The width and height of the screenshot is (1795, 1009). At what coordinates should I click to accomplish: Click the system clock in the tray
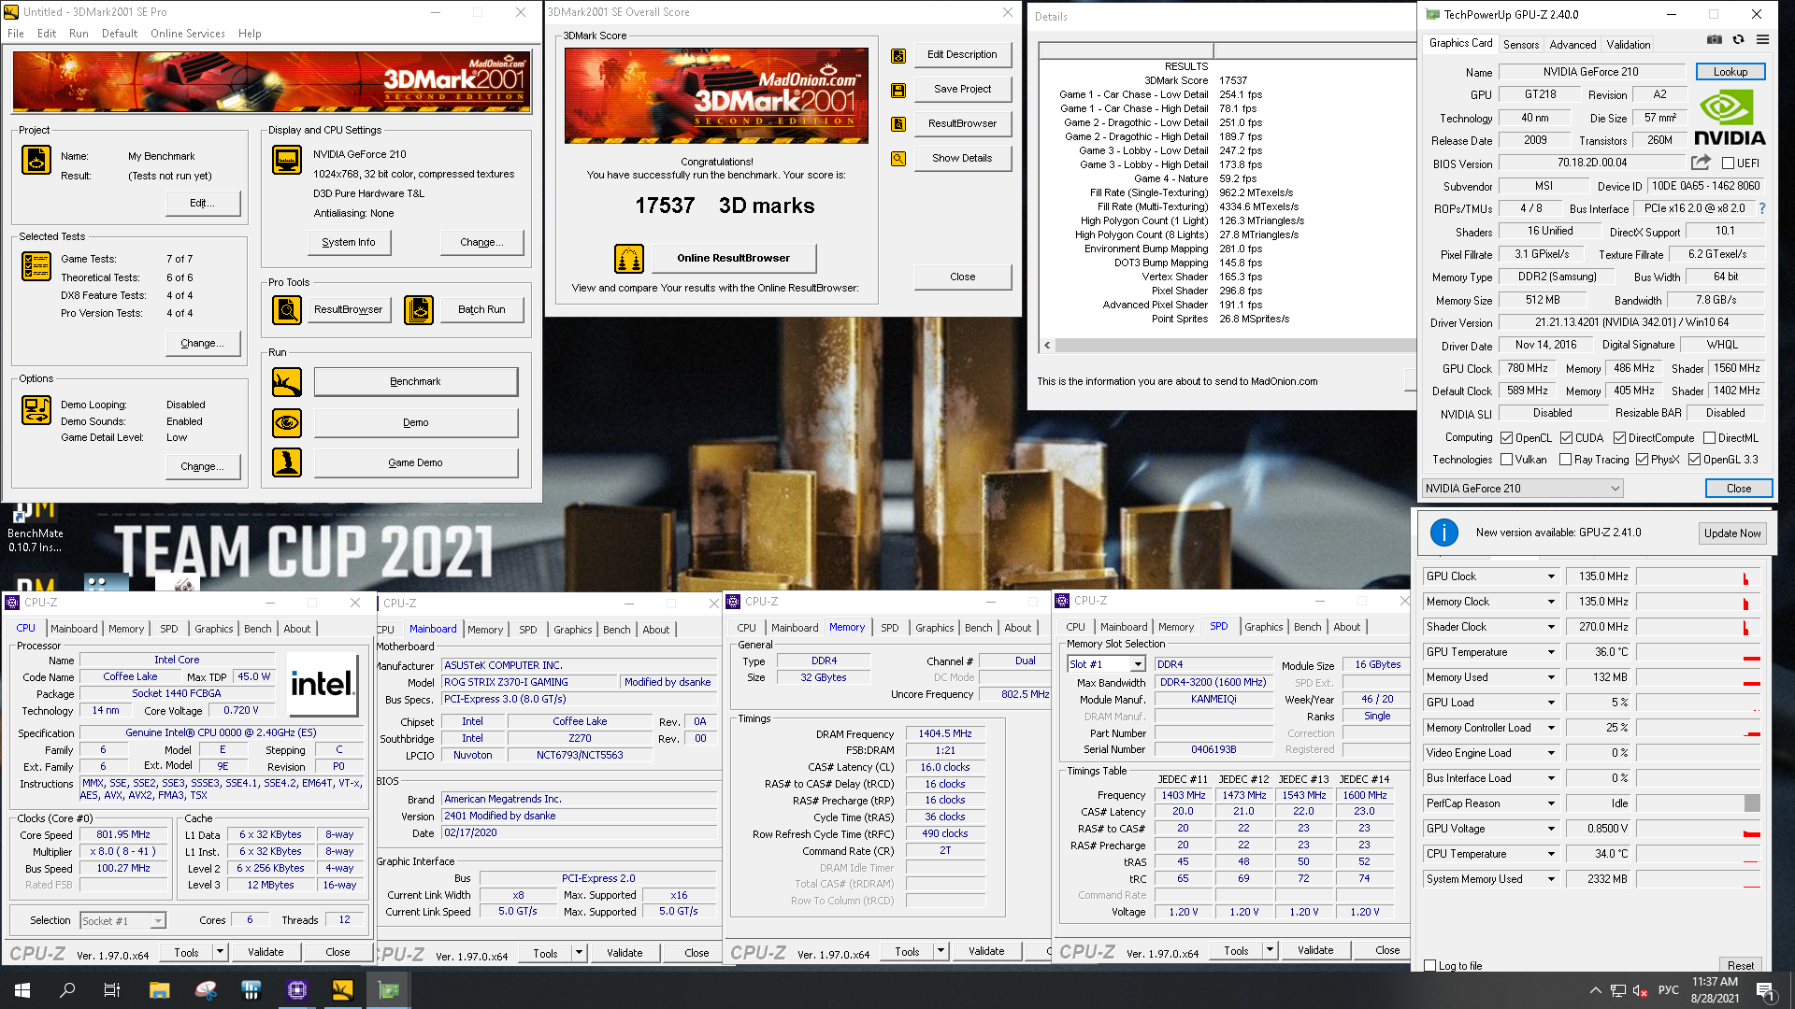click(1715, 990)
